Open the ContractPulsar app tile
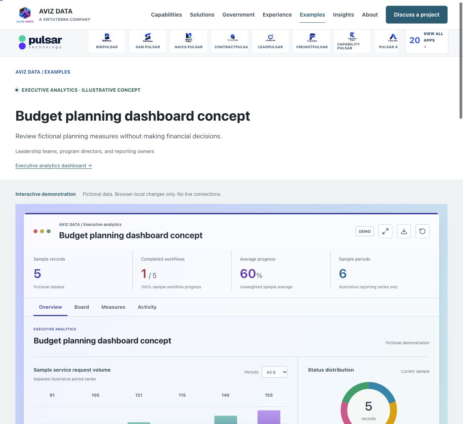Image resolution: width=463 pixels, height=424 pixels. (x=230, y=41)
